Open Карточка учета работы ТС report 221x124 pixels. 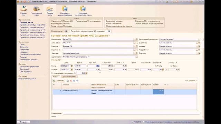[61, 24]
